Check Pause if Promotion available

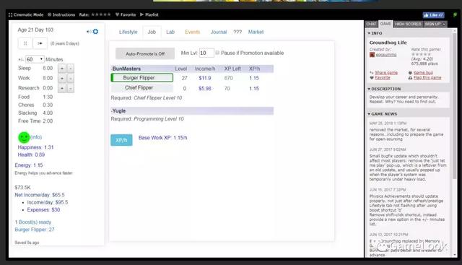[x=217, y=53]
